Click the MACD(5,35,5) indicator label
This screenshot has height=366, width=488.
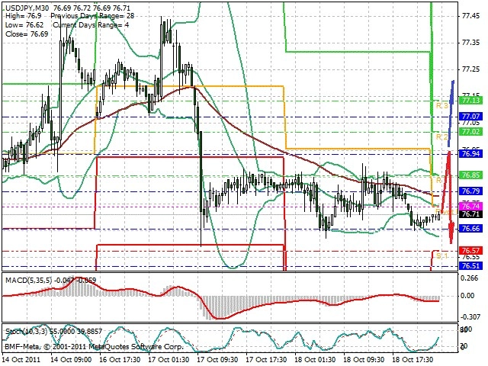click(x=29, y=281)
